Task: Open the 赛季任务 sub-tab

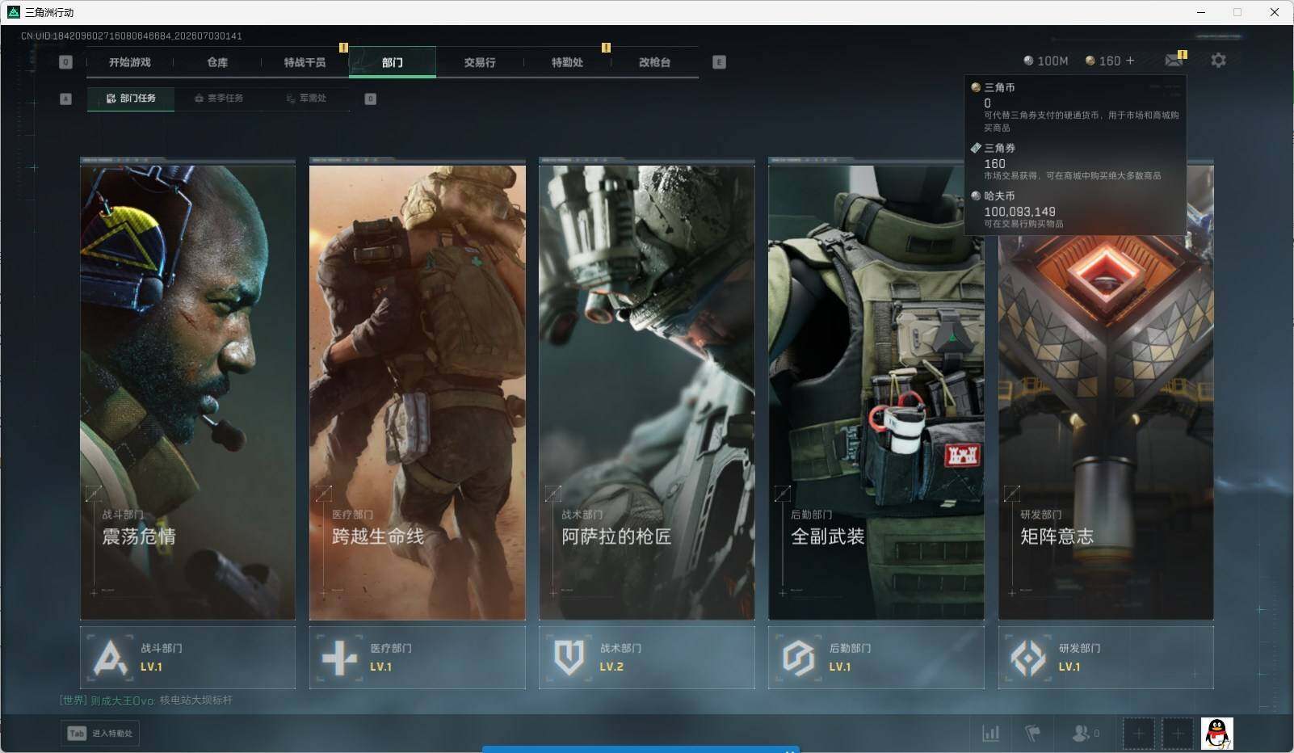Action: 218,99
